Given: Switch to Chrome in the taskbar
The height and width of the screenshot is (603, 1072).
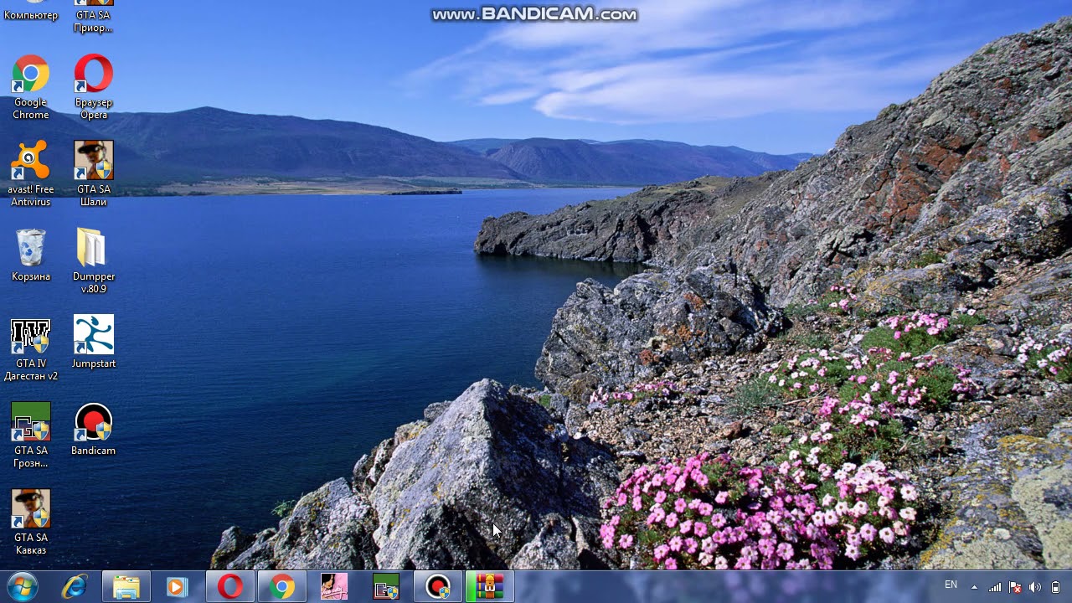Looking at the screenshot, I should (282, 587).
